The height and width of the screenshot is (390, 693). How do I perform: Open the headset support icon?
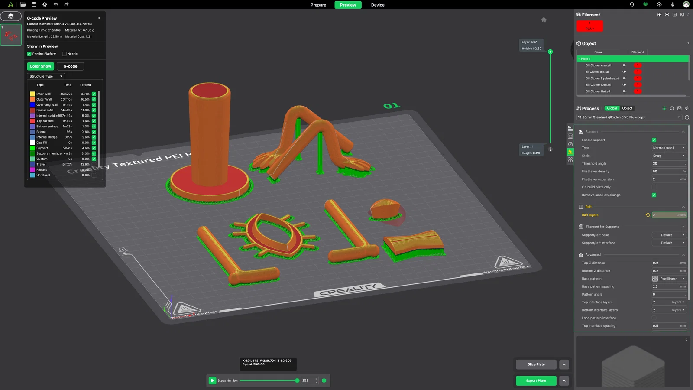pos(632,4)
